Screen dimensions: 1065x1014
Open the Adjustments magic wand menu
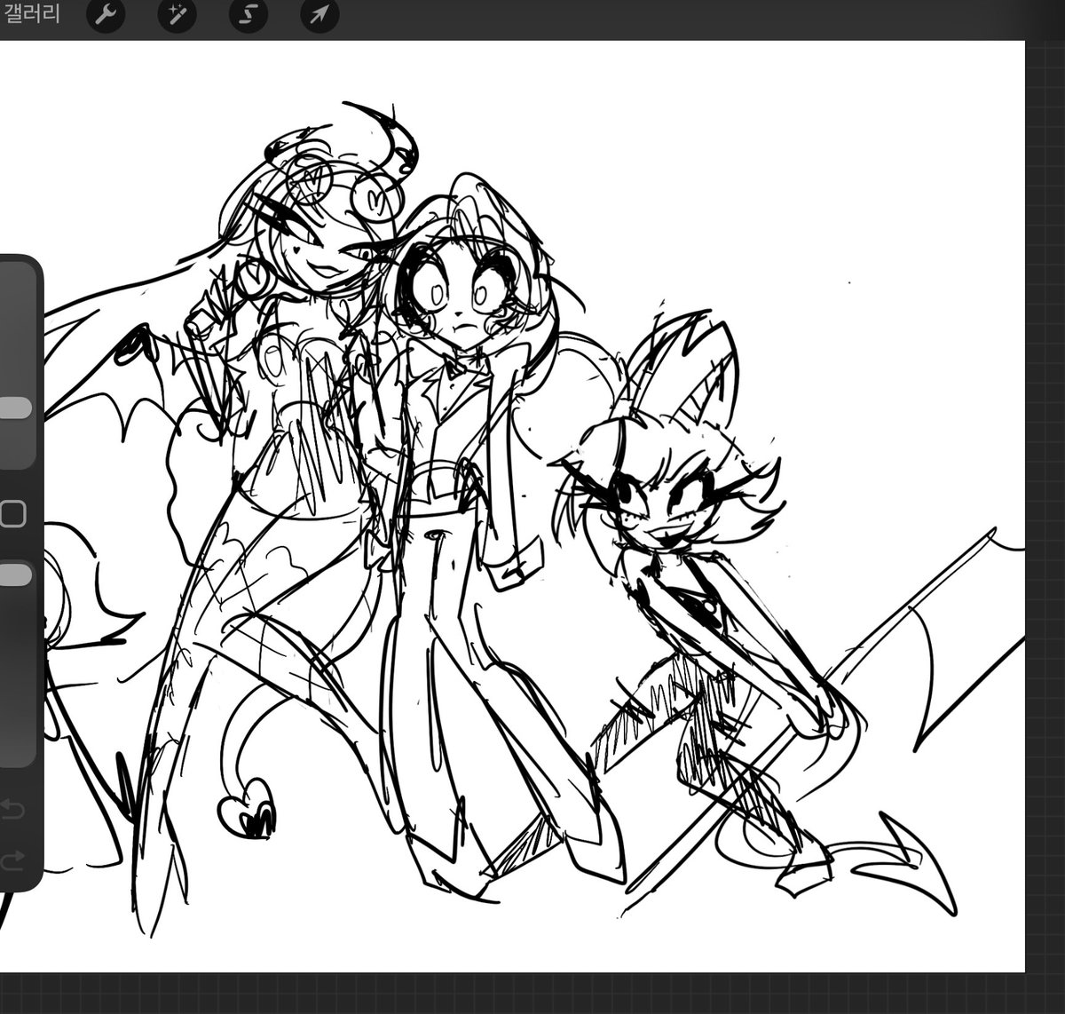(x=177, y=14)
